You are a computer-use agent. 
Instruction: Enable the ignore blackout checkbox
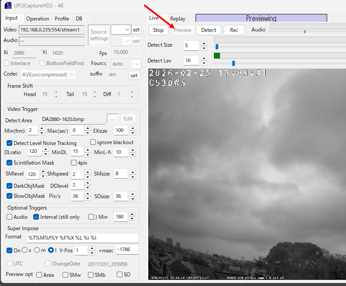point(93,142)
